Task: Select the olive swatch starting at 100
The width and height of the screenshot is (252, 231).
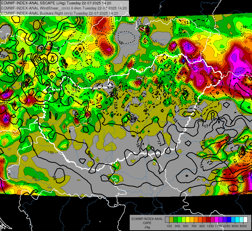Action: pos(171,220)
